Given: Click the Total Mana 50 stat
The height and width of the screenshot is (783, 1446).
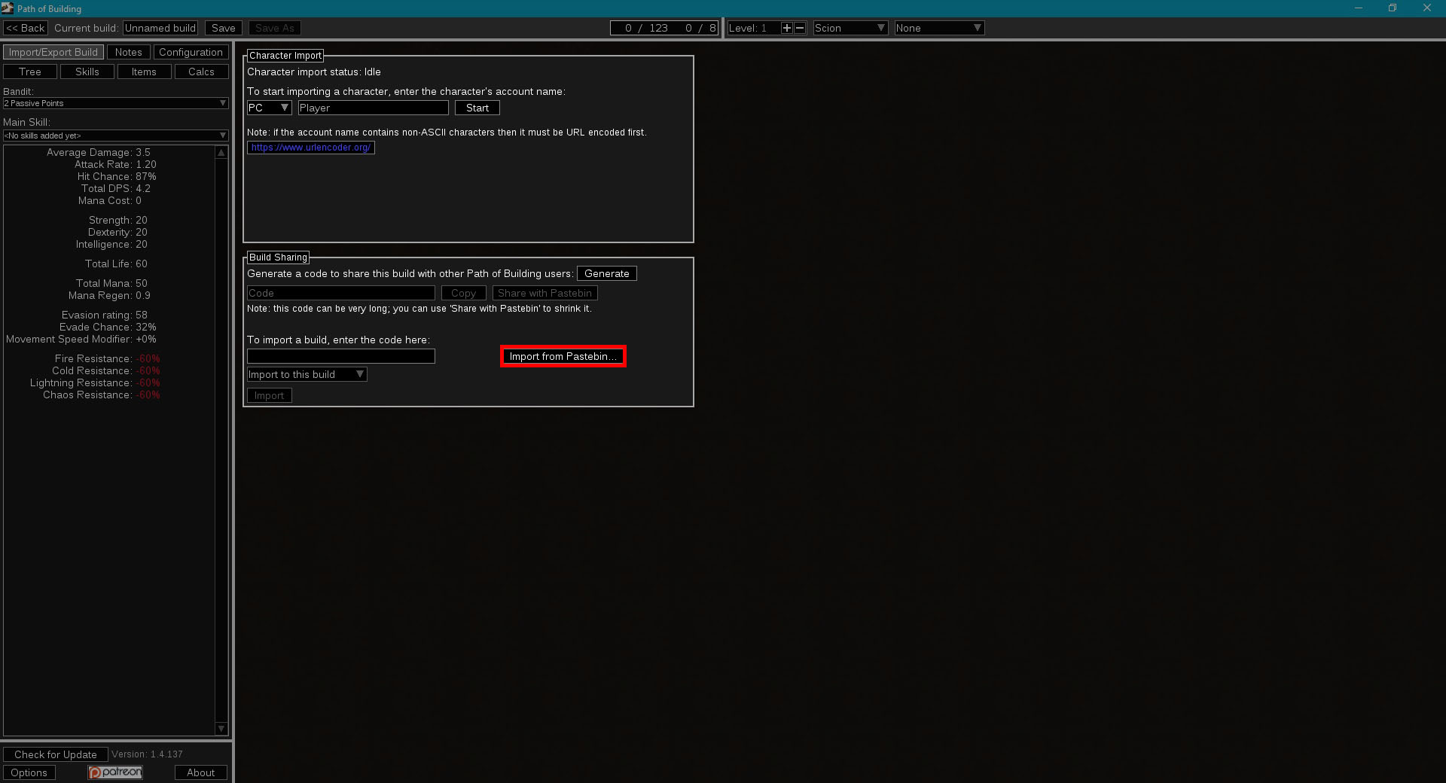Looking at the screenshot, I should (x=111, y=283).
